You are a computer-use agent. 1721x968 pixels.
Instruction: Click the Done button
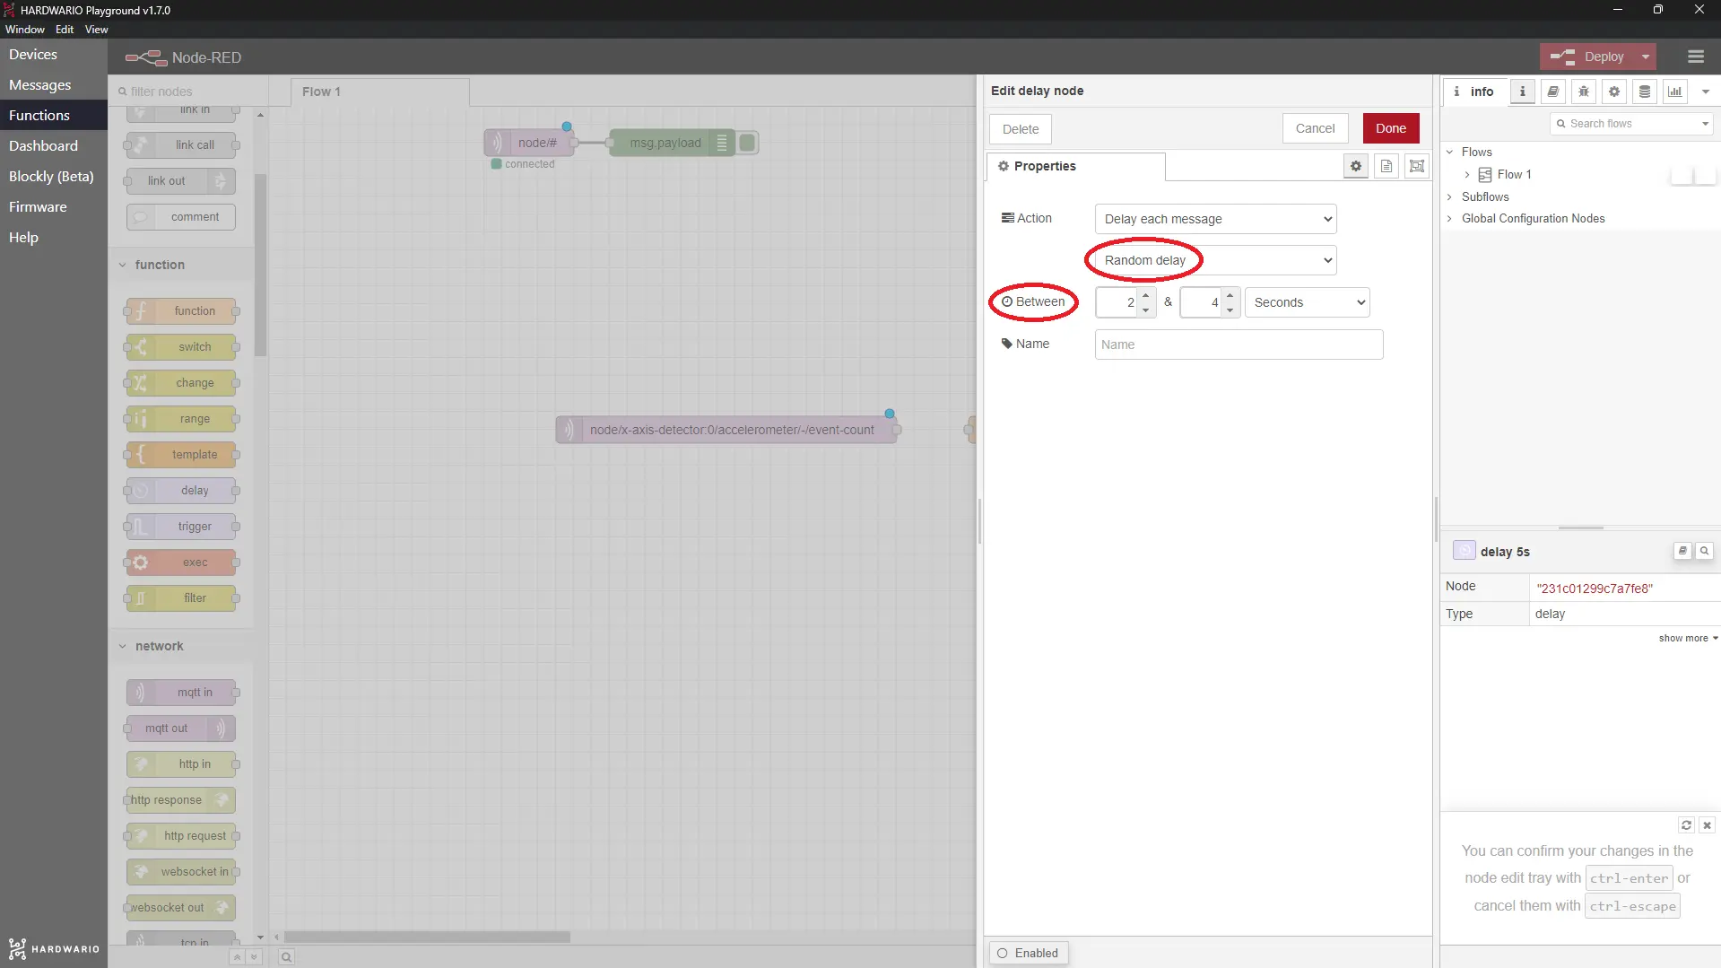coord(1391,128)
